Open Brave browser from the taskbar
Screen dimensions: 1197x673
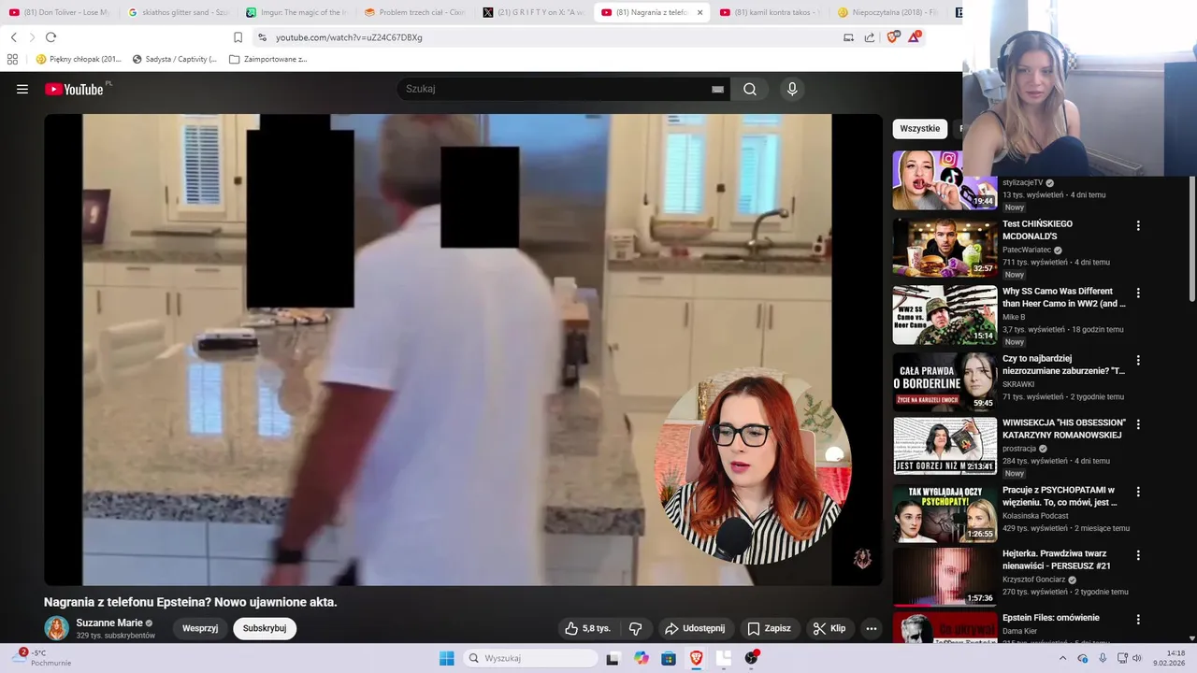696,658
